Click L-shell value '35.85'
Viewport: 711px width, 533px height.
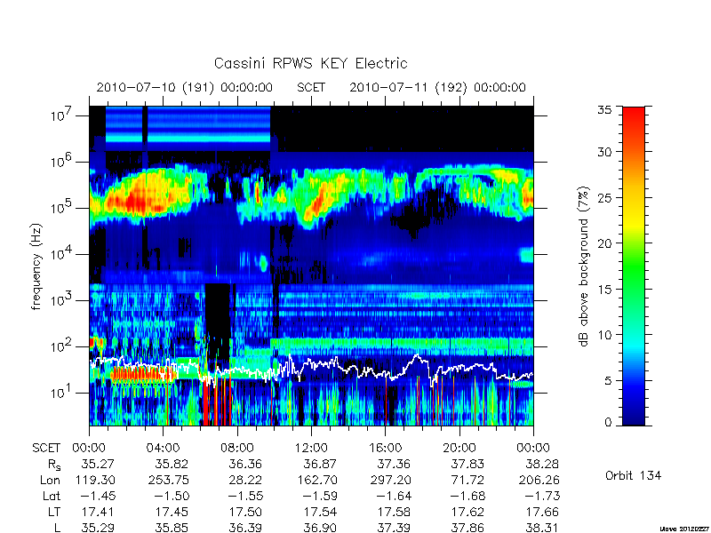pos(172,528)
